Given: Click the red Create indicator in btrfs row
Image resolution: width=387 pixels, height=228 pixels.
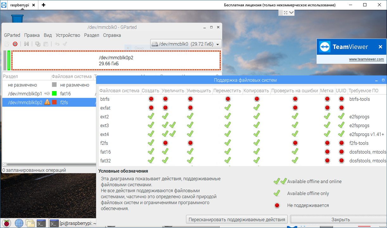Looking at the screenshot, I should pos(151,99).
